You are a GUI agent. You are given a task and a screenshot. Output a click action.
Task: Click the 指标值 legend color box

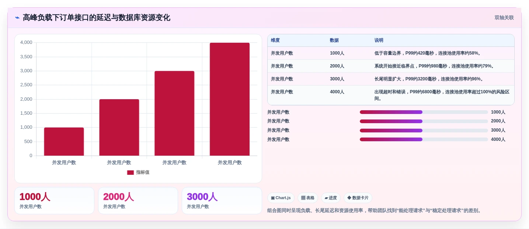pyautogui.click(x=130, y=173)
